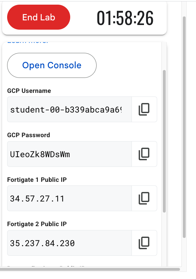Select the password UIeoZk8WDsWm text
The height and width of the screenshot is (279, 196).
pyautogui.click(x=40, y=154)
